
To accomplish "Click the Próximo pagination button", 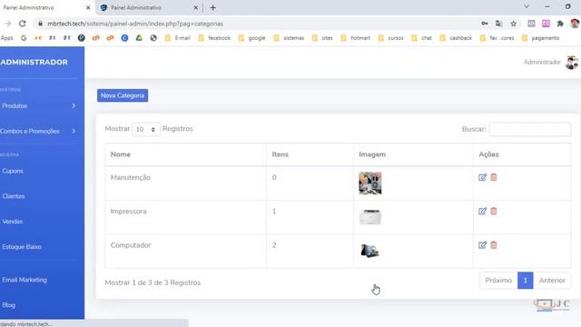I will point(498,281).
